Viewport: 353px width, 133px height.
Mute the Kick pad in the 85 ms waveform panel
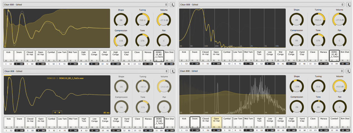coord(6,127)
